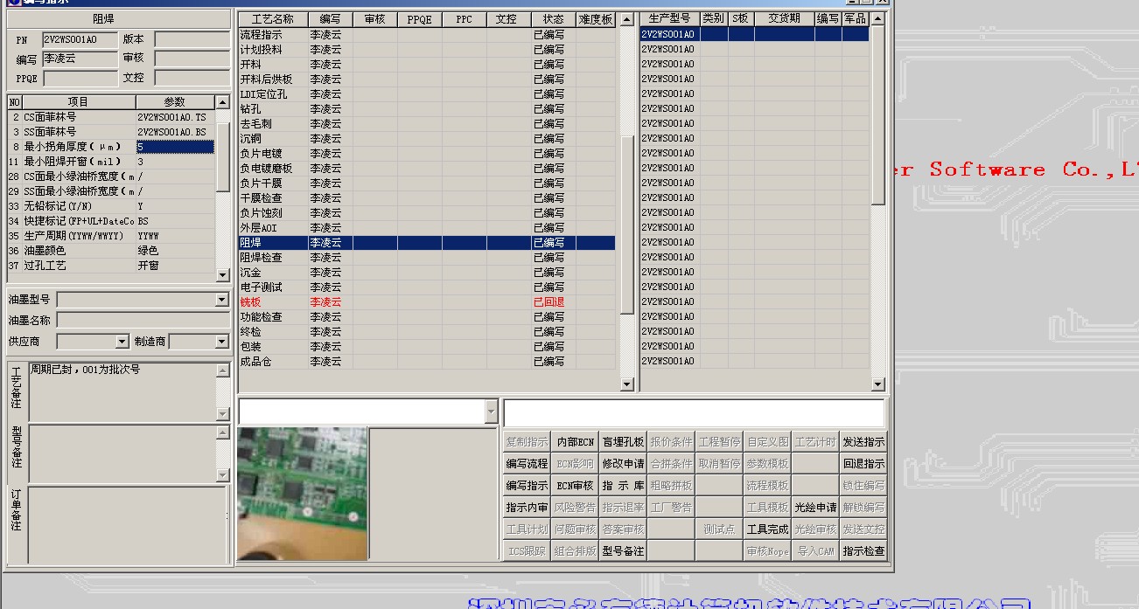
Task: Click the process list scrollbar up arrow
Action: coord(626,19)
